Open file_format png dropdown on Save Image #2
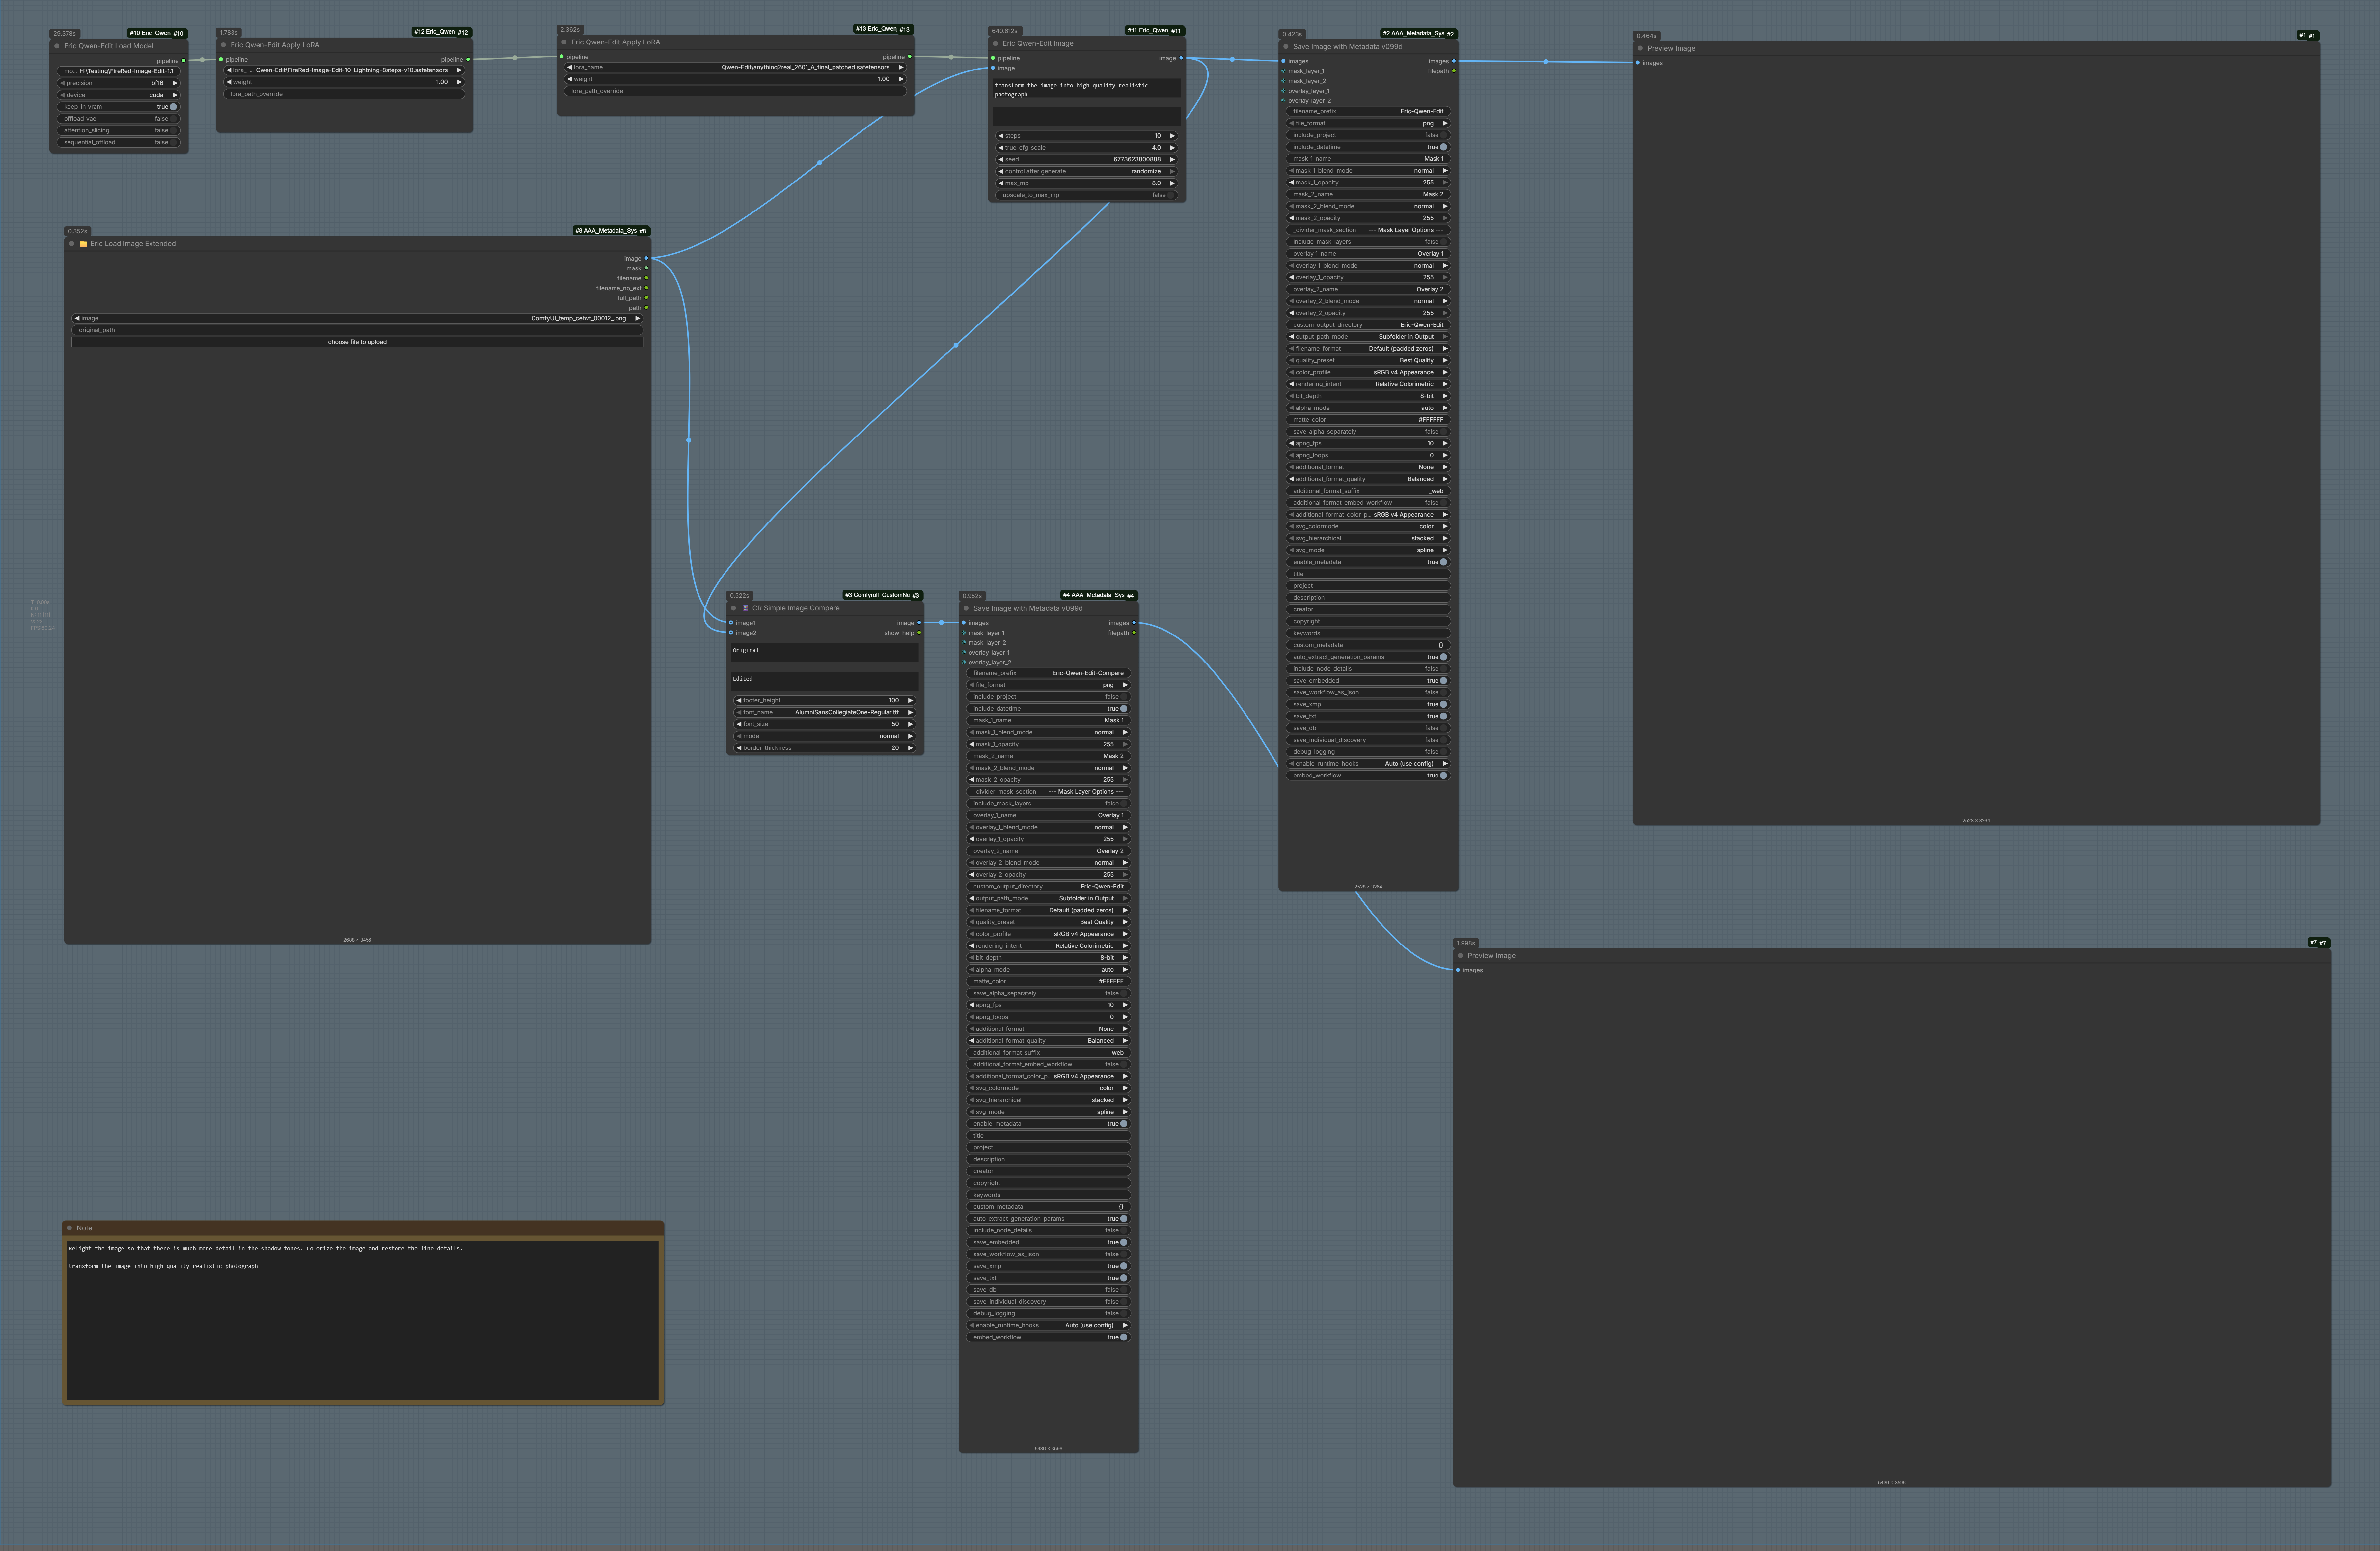2380x1551 pixels. point(1368,123)
